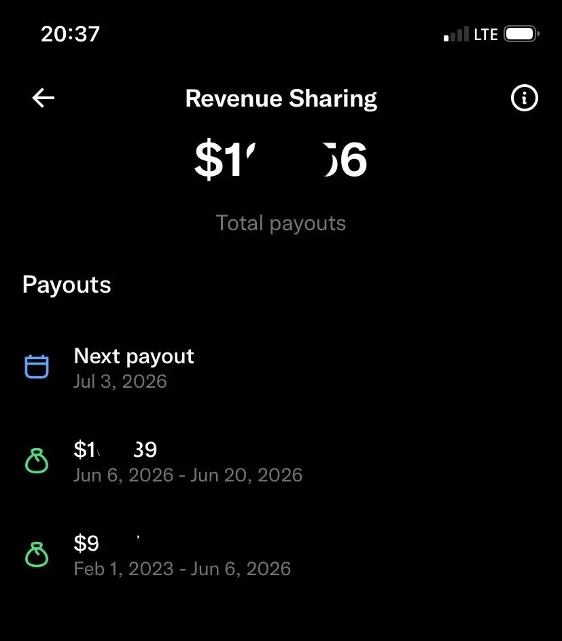
Task: Click the Next payout label text
Action: (134, 356)
